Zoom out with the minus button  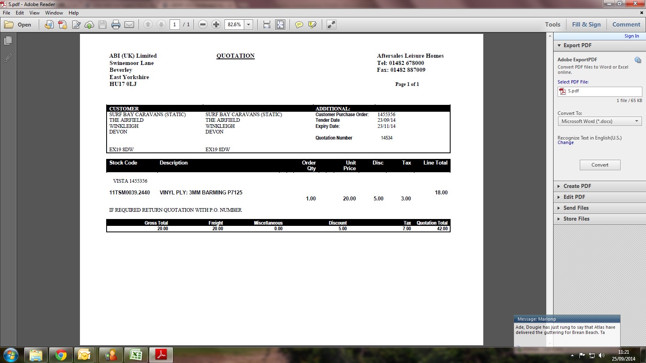(x=203, y=25)
